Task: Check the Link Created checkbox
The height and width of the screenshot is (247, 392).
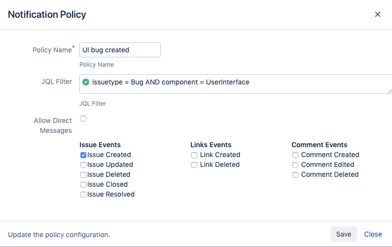Action: point(194,155)
